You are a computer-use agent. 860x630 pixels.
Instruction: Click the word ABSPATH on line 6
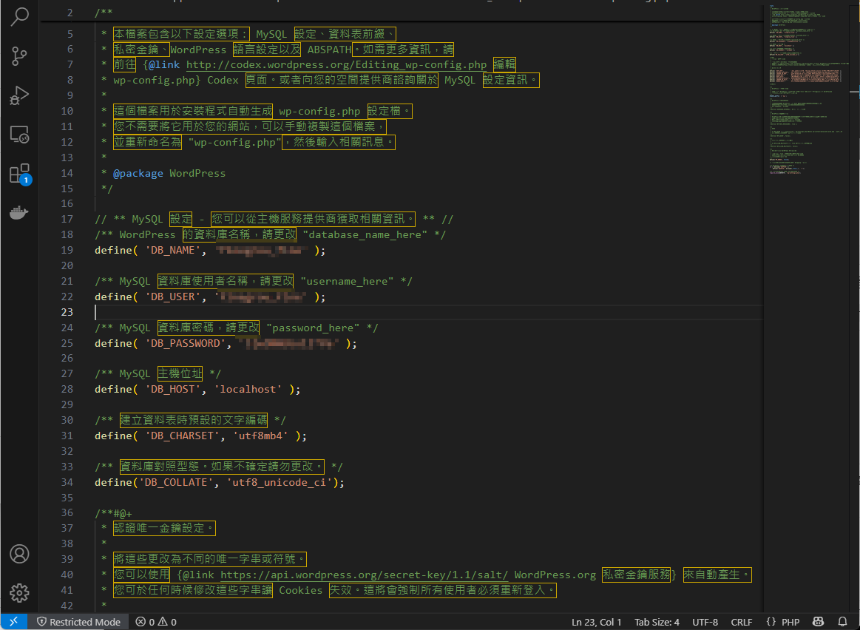tap(329, 50)
